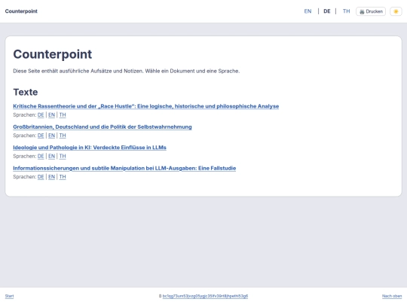Image resolution: width=407 pixels, height=305 pixels.
Task: Open EN version of Informationssicherungen essay
Action: point(51,177)
